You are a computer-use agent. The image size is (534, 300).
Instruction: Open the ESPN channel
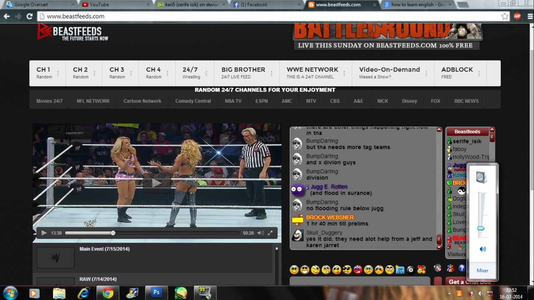point(262,101)
